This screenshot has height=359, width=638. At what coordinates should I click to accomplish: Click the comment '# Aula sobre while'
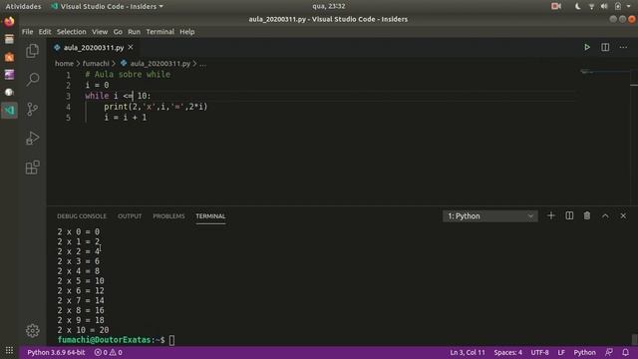128,75
